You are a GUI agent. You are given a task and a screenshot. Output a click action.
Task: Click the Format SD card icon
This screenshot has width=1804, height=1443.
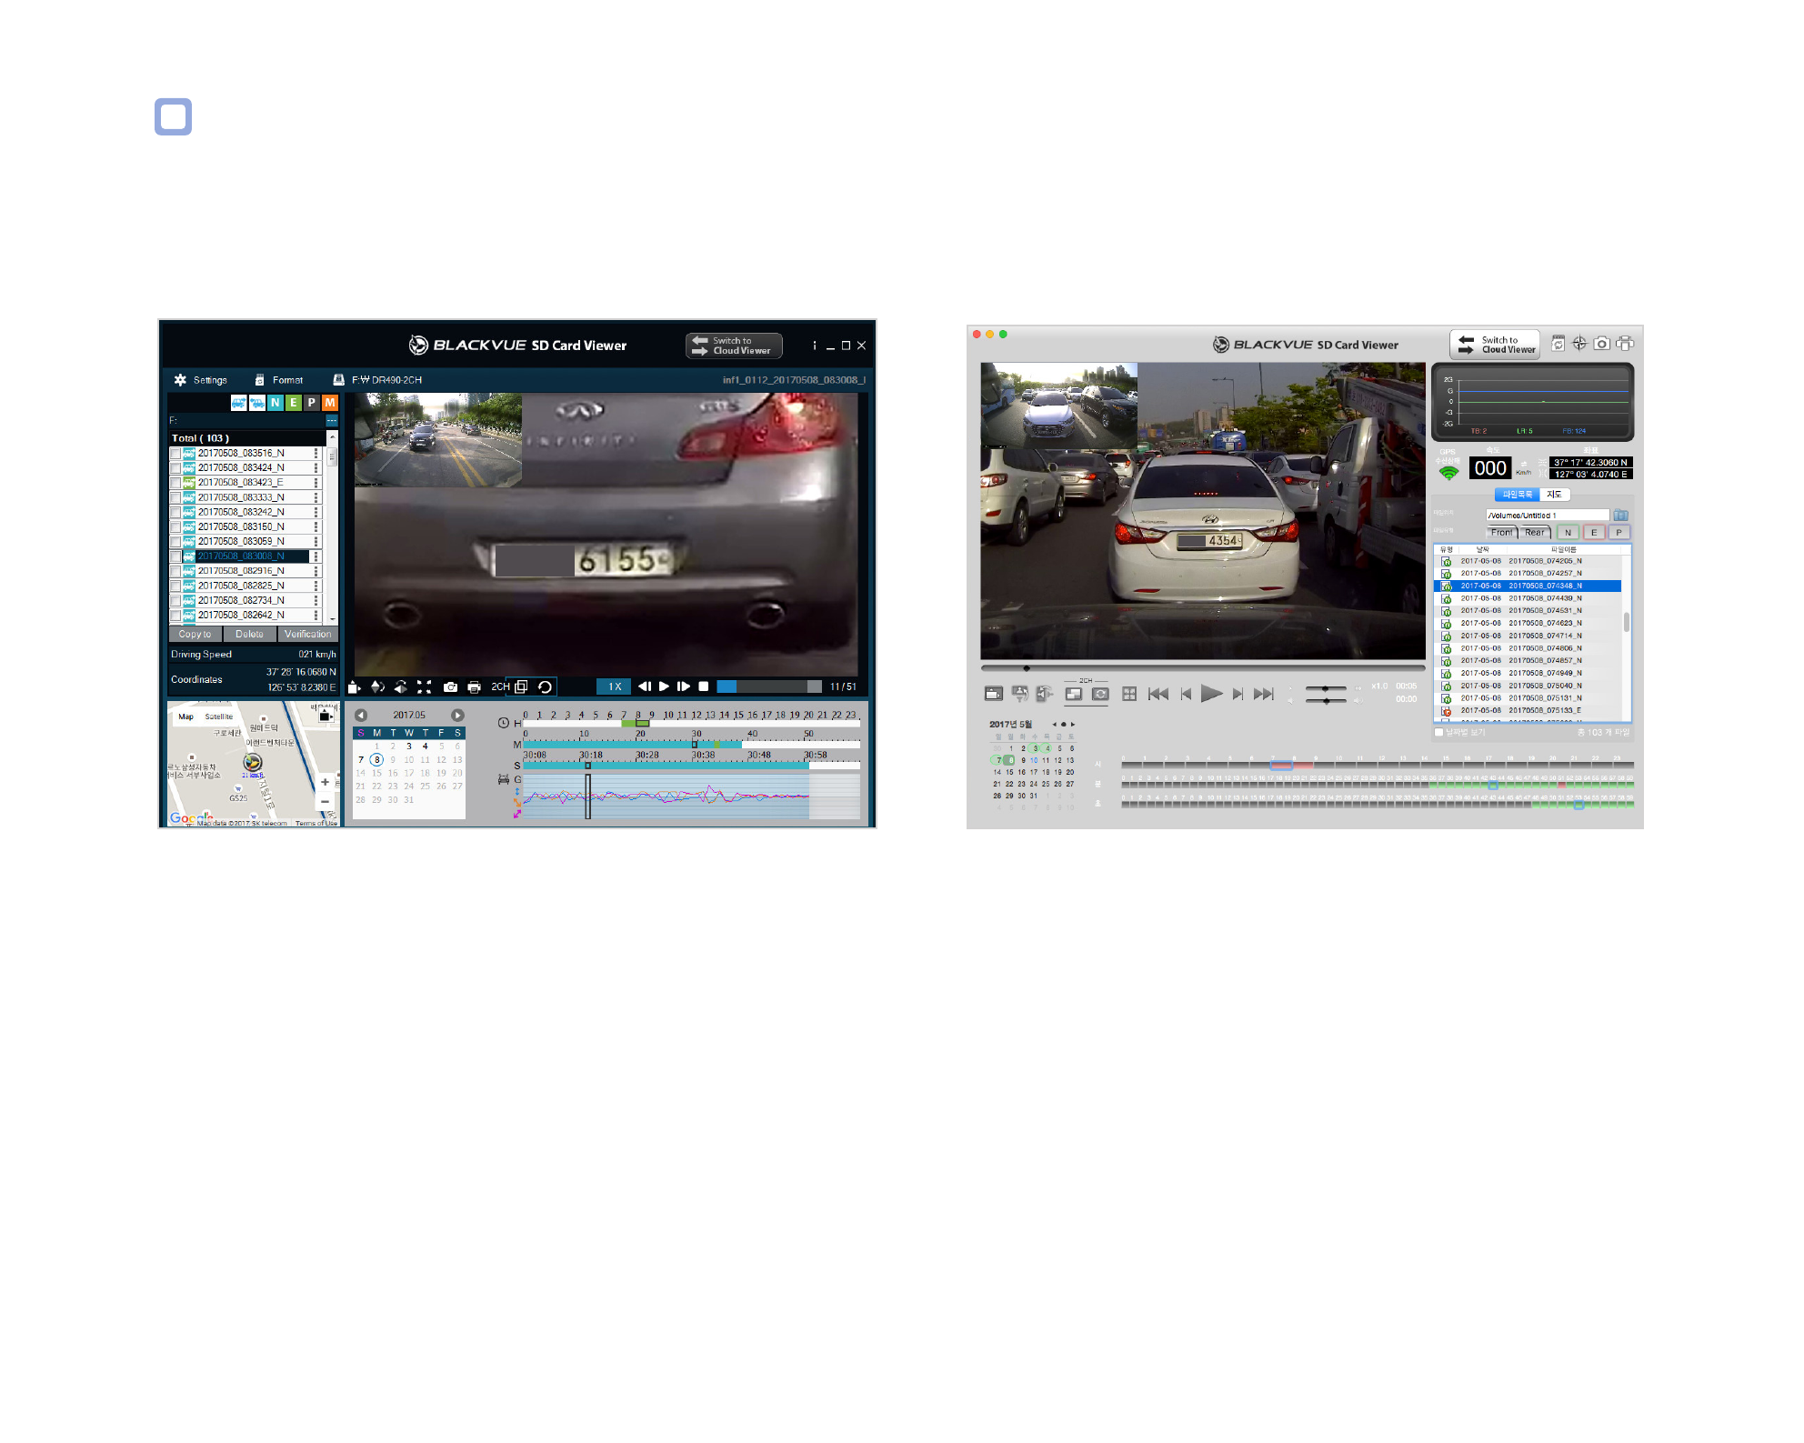[259, 380]
